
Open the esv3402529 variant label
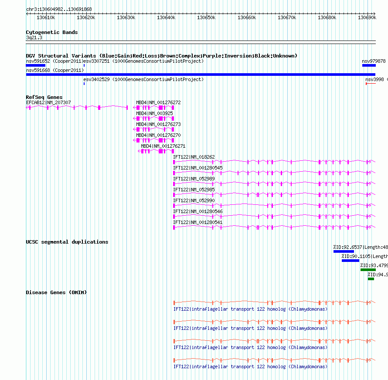point(143,79)
